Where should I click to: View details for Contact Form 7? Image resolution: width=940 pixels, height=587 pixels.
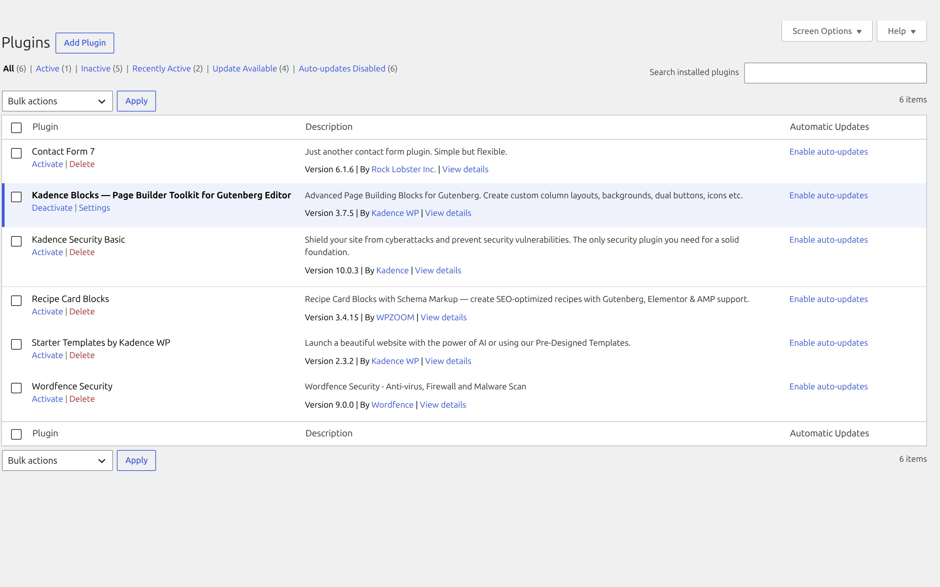(x=465, y=169)
